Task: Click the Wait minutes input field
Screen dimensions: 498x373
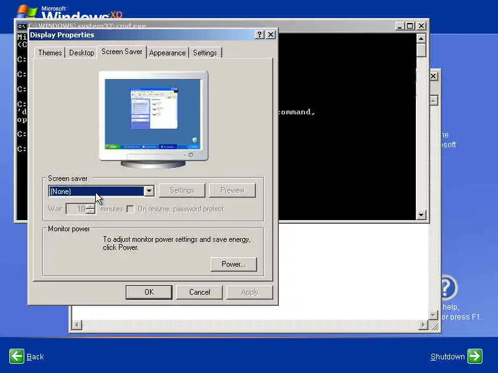Action: coord(76,209)
